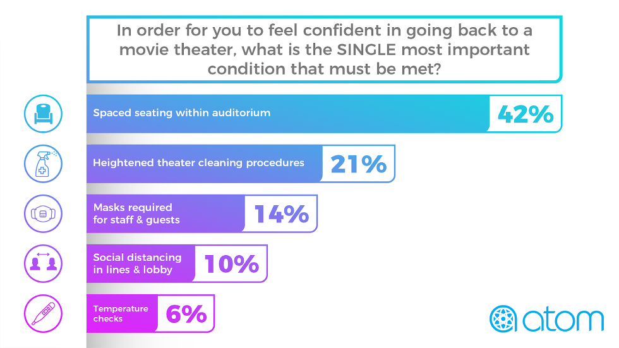
Task: Select the 10% percentage value
Action: click(231, 263)
